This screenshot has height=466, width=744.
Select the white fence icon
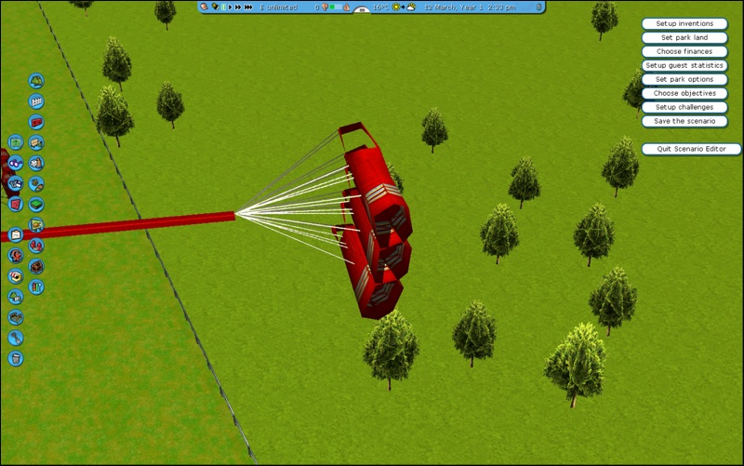(x=36, y=101)
